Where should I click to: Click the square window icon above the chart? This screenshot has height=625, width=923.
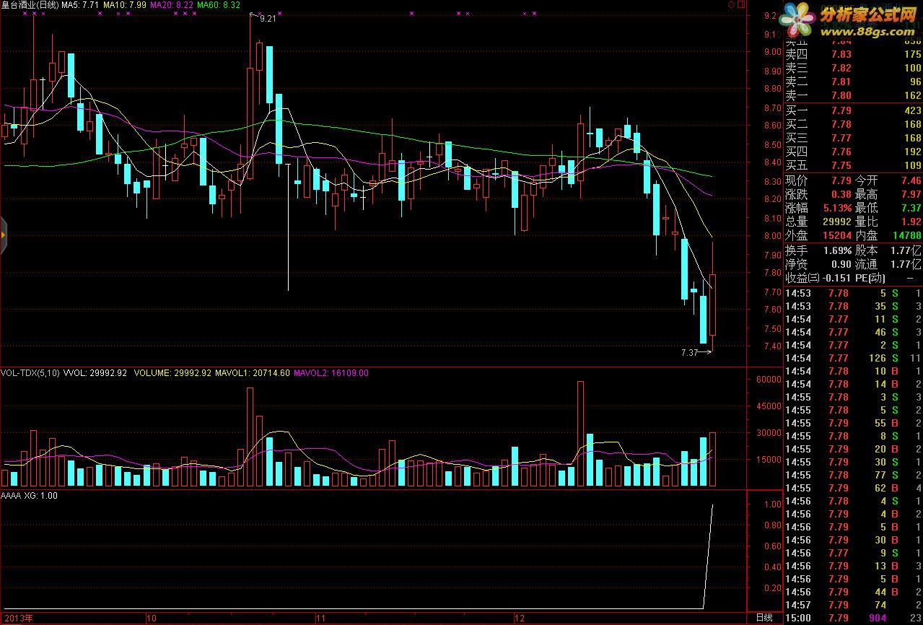point(740,4)
